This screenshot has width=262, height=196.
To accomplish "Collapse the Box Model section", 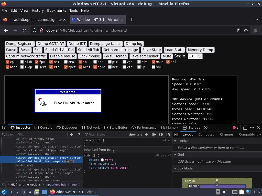I will 175,168.
